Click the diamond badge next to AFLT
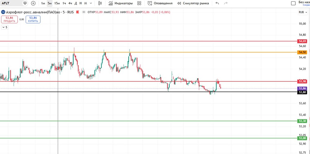 (25, 3)
